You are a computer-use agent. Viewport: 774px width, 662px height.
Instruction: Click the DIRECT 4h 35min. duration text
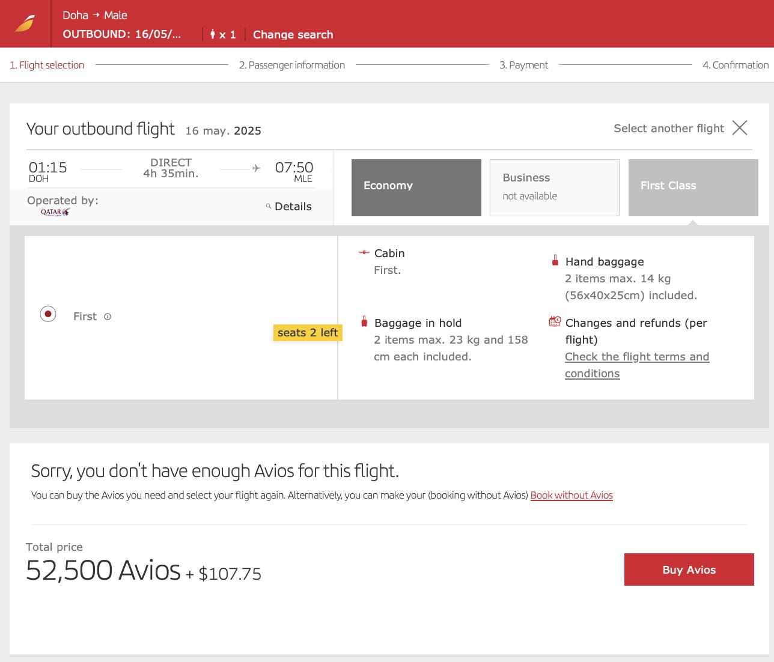(171, 168)
